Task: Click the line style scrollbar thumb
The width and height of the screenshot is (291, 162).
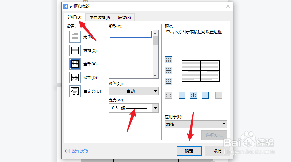Action: point(155,40)
